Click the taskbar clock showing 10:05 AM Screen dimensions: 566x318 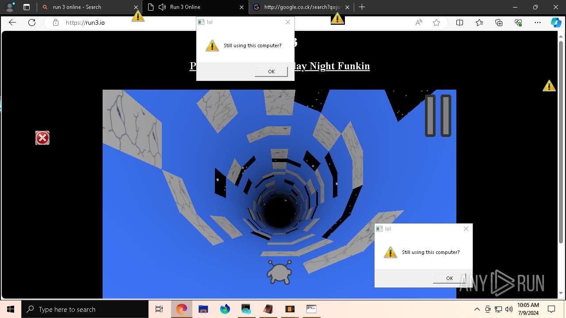[x=528, y=309]
